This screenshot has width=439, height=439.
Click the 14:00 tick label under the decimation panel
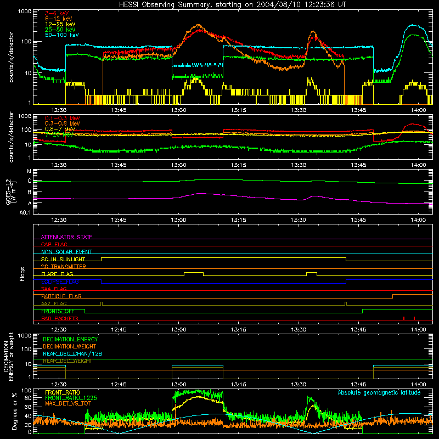coord(418,385)
